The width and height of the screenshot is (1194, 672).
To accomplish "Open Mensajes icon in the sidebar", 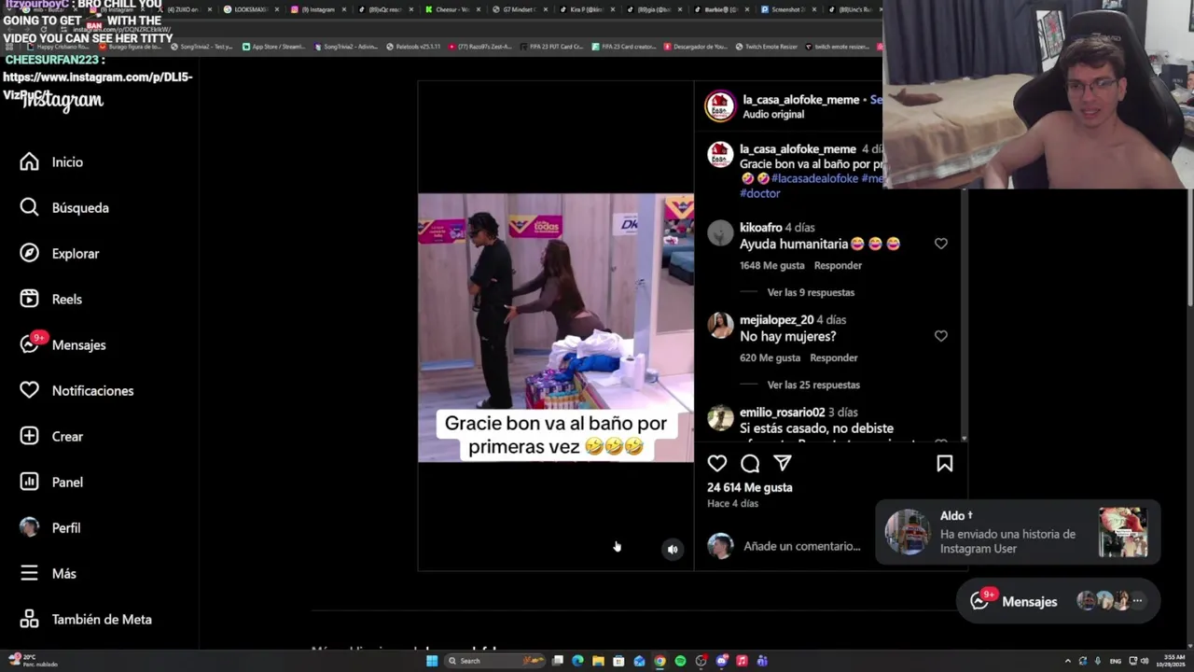I will coord(30,345).
